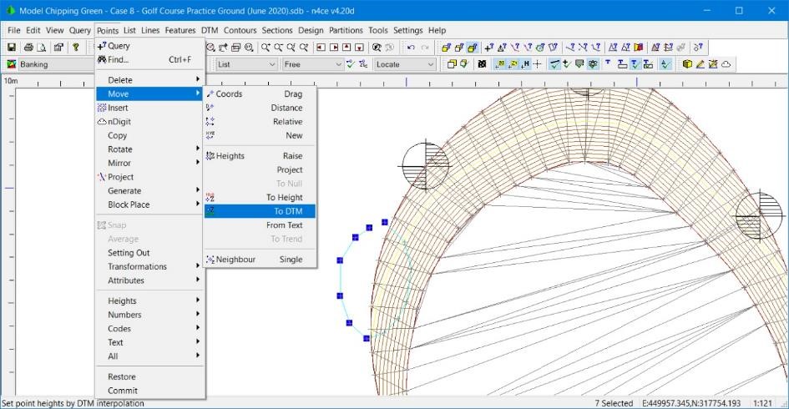Screen dimensions: 789x409
Task: Open print preview from the toolbar
Action: coord(42,48)
